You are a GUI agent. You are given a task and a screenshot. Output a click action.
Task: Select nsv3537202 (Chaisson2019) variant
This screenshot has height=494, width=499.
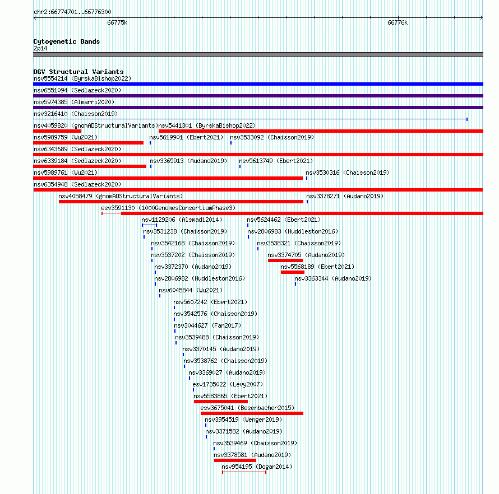point(193,255)
